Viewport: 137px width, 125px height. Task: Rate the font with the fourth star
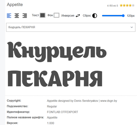pyautogui.click(x=130, y=5)
